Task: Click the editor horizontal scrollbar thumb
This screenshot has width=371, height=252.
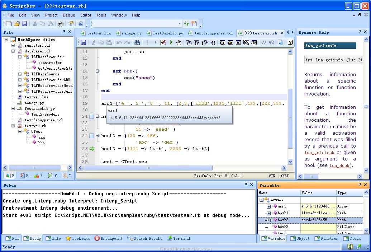Action: pyautogui.click(x=148, y=168)
